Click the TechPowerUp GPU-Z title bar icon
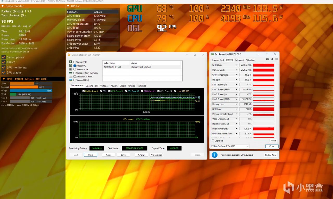Viewport: 333px width, 199px height. click(212, 54)
